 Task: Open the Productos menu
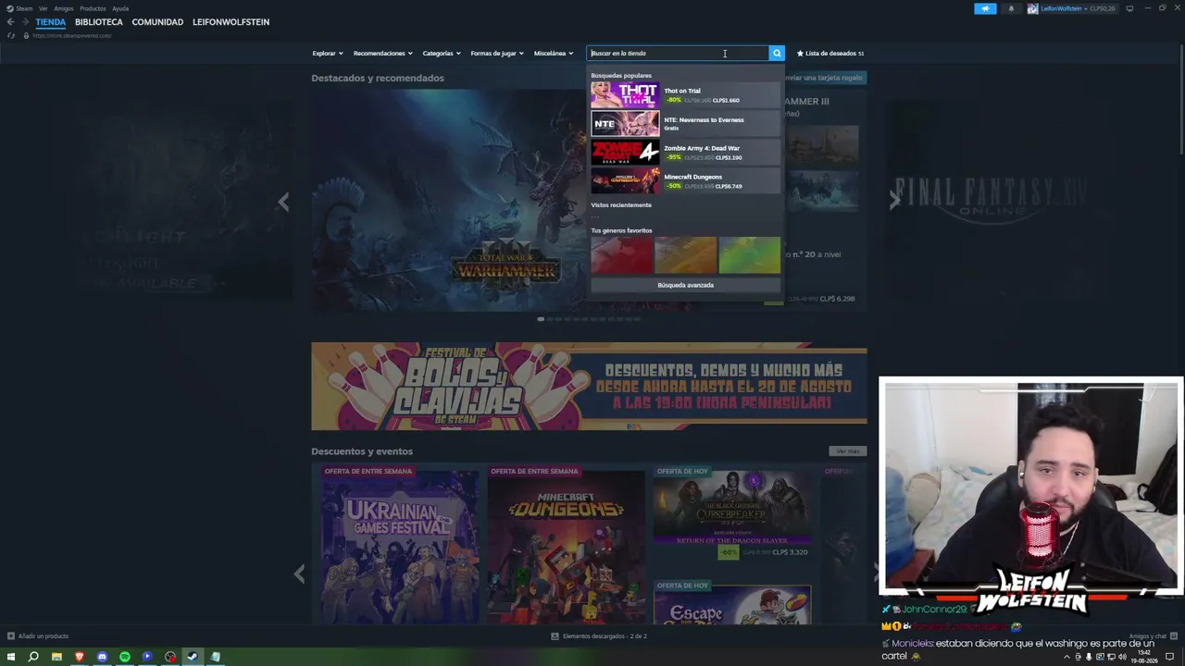tap(93, 8)
